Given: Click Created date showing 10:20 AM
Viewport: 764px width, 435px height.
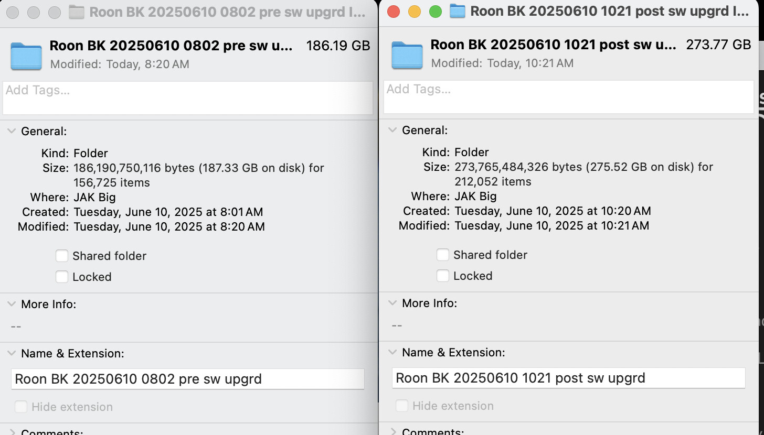Looking at the screenshot, I should (x=553, y=211).
